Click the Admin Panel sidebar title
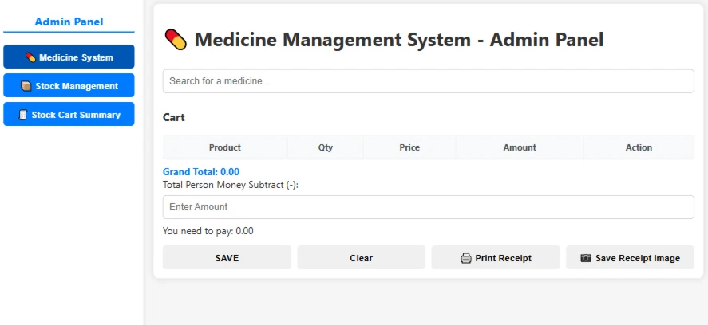This screenshot has width=708, height=325. 69,22
